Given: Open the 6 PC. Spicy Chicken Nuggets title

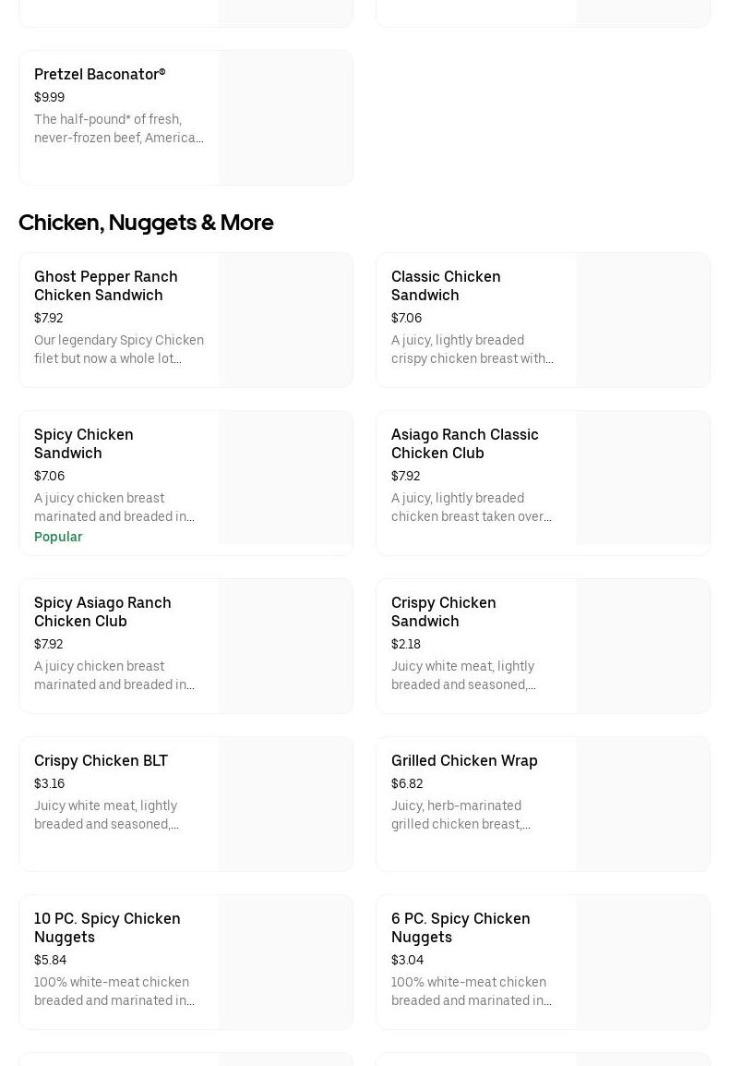Looking at the screenshot, I should tap(461, 927).
